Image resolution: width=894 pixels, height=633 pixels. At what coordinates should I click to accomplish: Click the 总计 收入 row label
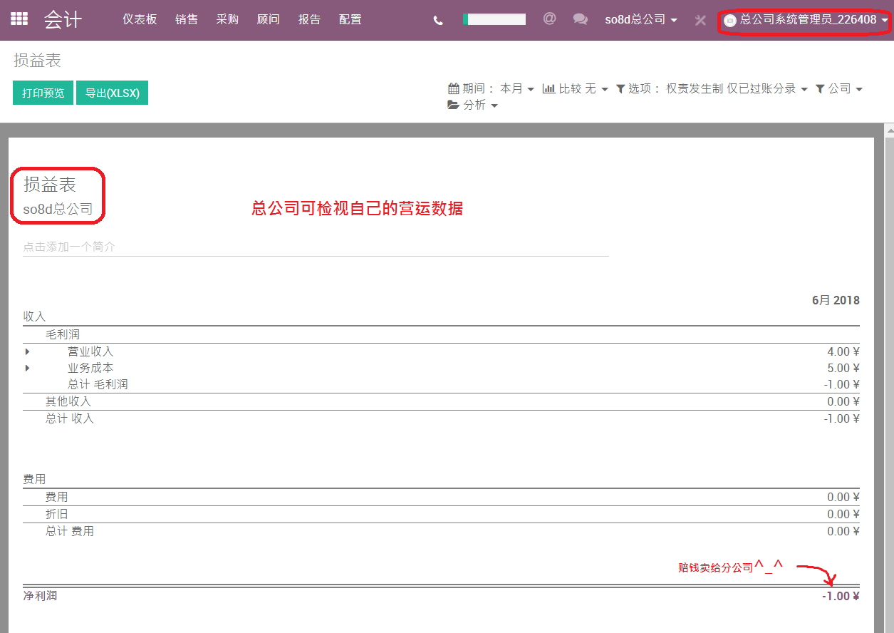70,418
